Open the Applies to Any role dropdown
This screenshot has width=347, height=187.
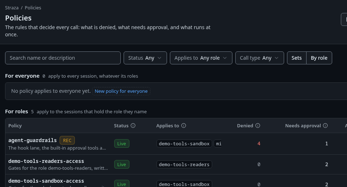click(201, 58)
